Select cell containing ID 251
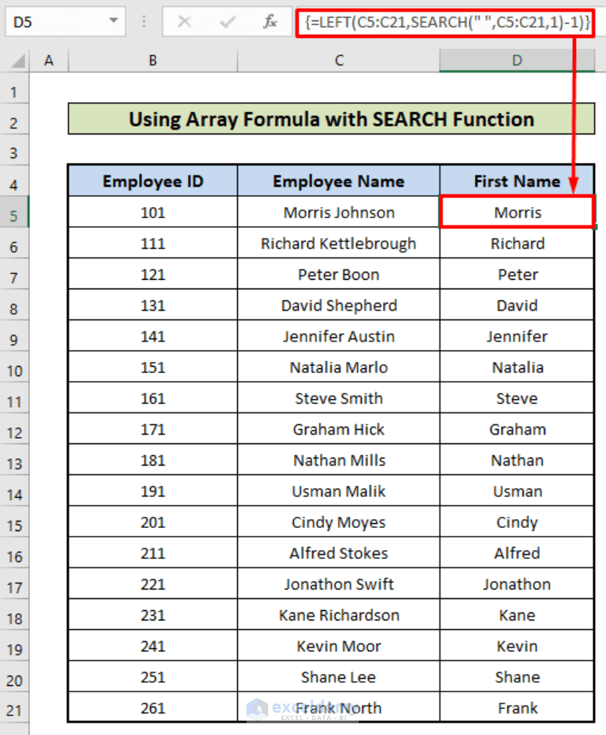Screen dimensions: 606x735 152,677
